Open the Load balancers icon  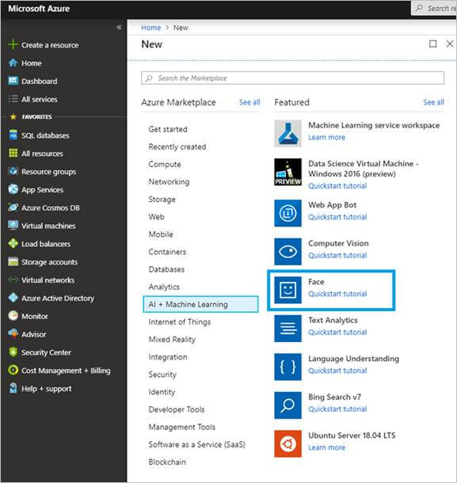pyautogui.click(x=13, y=243)
